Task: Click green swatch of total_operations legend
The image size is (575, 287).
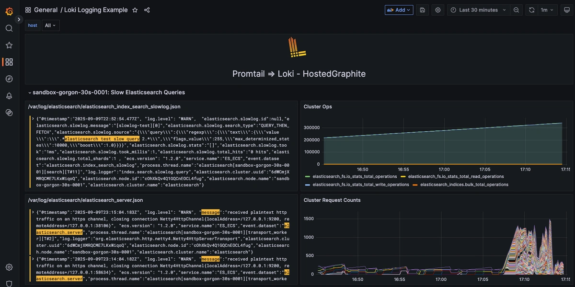Action: point(308,177)
